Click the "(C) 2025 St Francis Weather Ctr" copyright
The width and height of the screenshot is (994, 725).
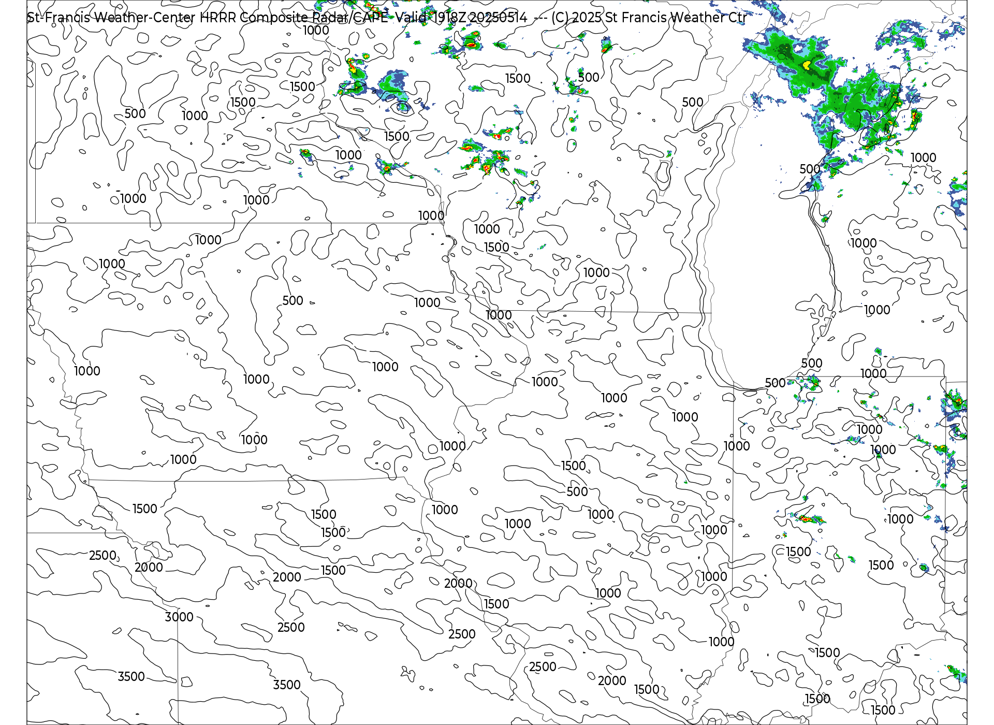click(649, 18)
